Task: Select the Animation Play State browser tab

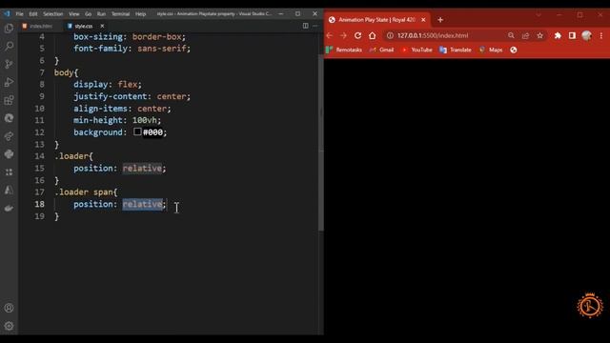Action: point(377,19)
